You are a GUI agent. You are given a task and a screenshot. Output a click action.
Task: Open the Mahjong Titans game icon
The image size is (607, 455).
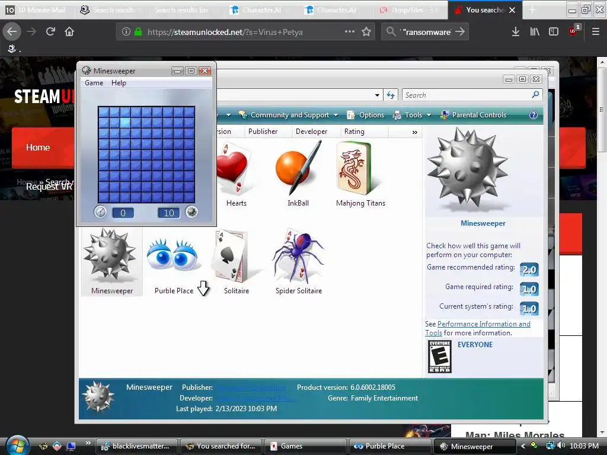pyautogui.click(x=360, y=174)
